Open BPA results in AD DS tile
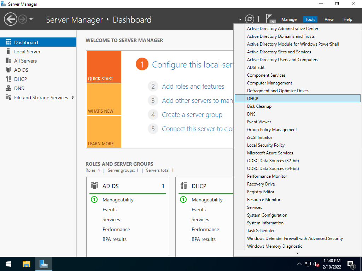 click(x=115, y=239)
